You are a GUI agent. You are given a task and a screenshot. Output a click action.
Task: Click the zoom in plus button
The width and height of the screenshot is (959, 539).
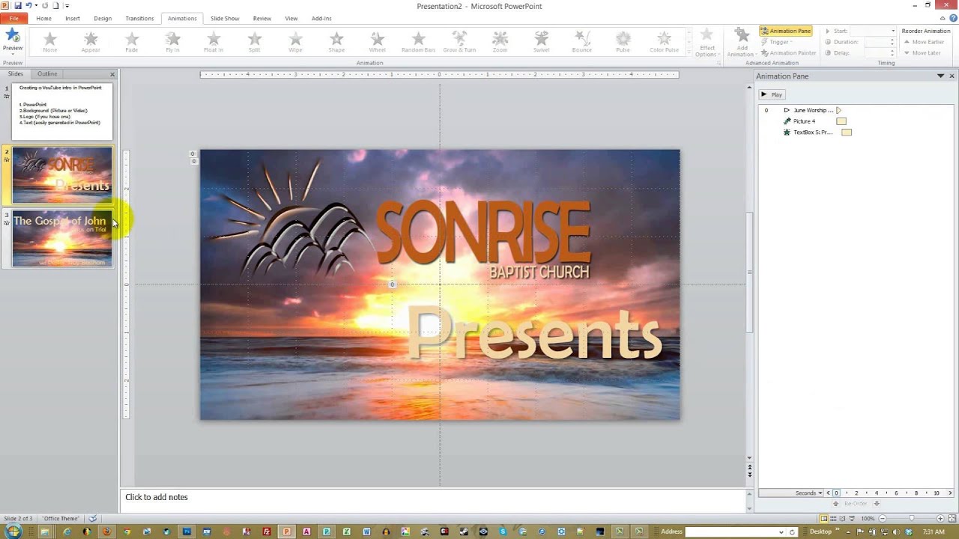(x=940, y=518)
